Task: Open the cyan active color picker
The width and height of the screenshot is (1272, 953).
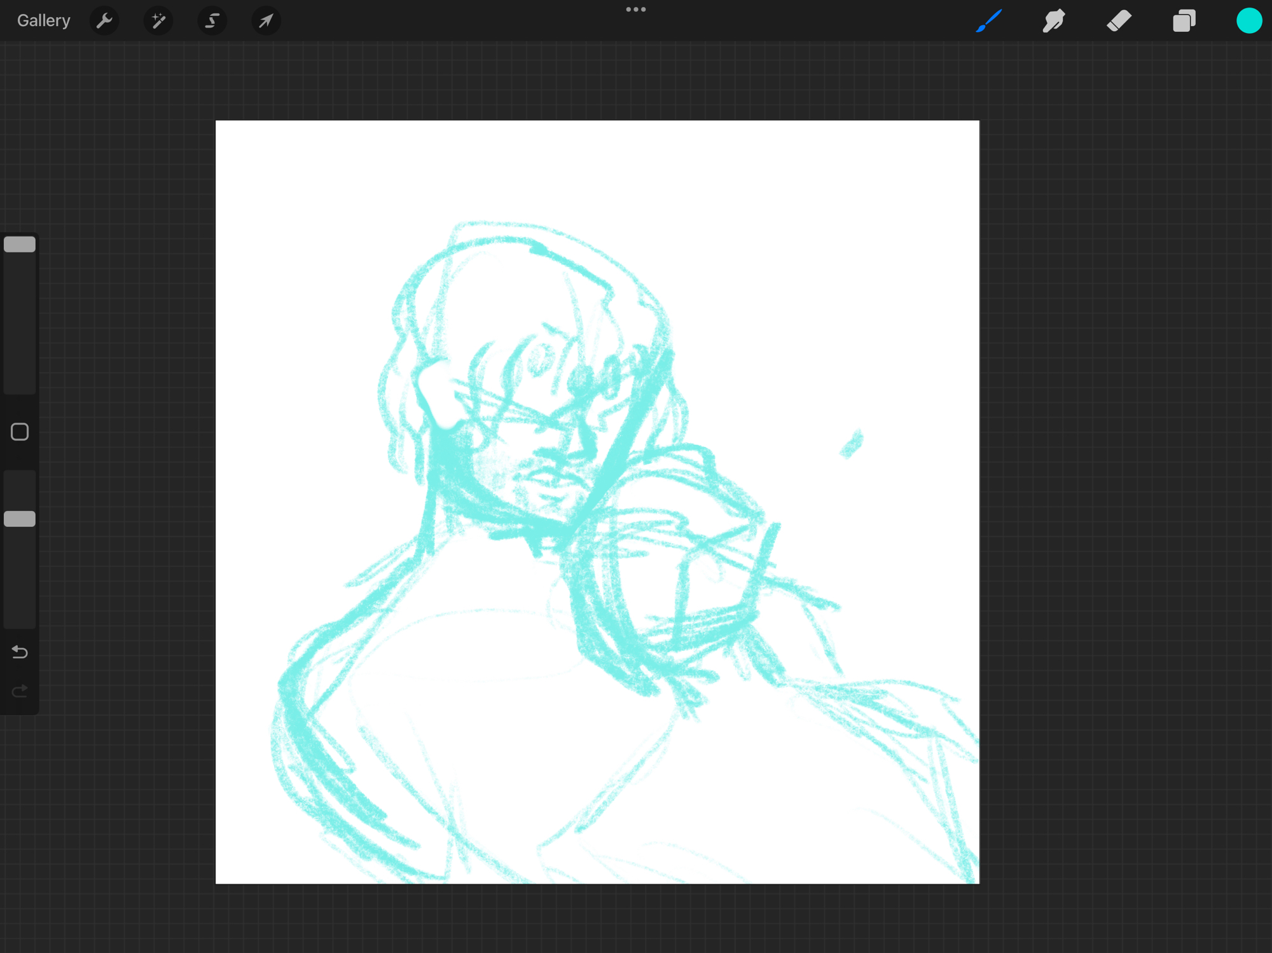Action: [1248, 21]
